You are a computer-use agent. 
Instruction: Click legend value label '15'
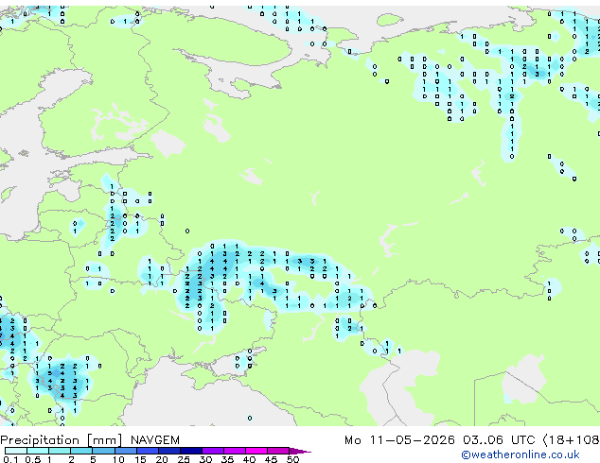(x=140, y=459)
